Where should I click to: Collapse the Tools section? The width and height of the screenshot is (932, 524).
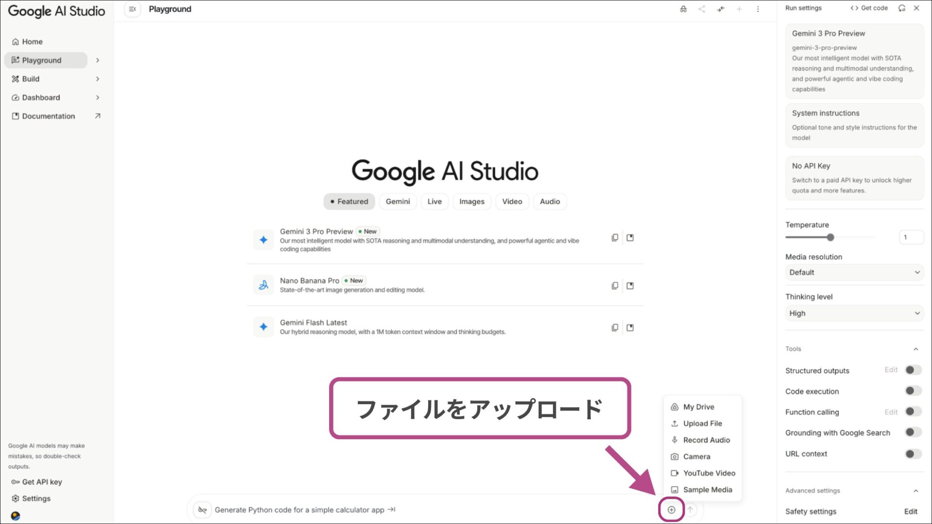tap(916, 349)
